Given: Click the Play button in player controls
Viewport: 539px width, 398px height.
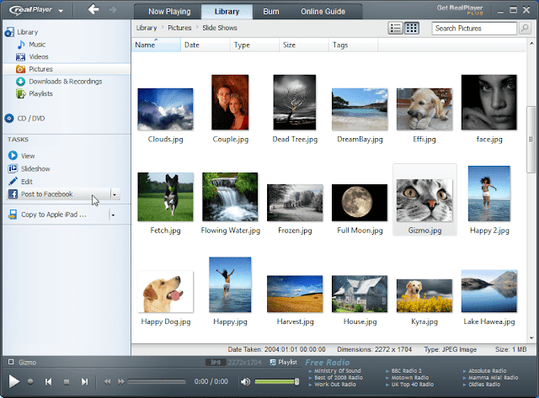Looking at the screenshot, I should click(13, 381).
